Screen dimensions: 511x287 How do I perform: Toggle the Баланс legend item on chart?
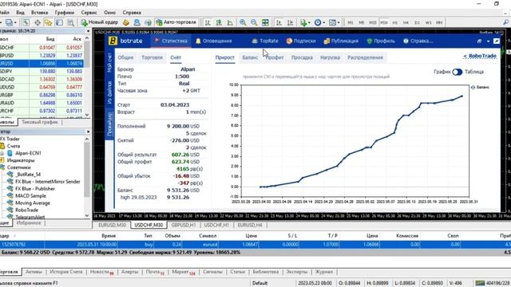coord(480,87)
